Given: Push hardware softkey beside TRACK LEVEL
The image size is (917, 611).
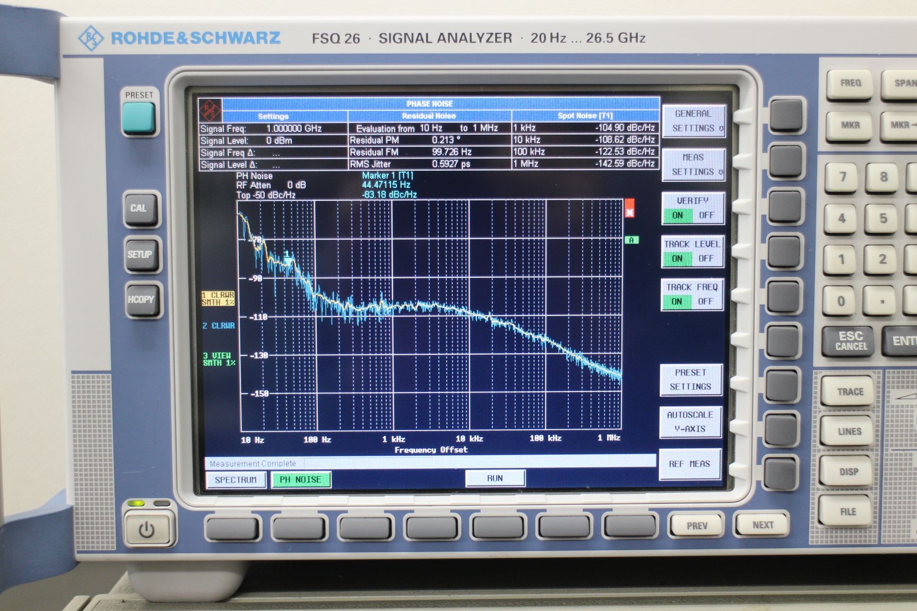Looking at the screenshot, I should [x=784, y=251].
